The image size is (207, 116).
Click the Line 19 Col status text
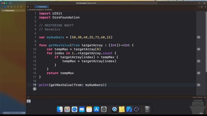click(197, 97)
